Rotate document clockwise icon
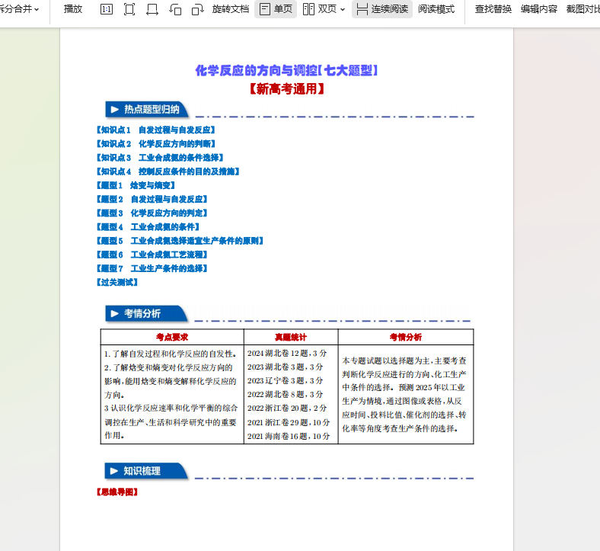Image resolution: width=600 pixels, height=551 pixels. click(x=197, y=9)
